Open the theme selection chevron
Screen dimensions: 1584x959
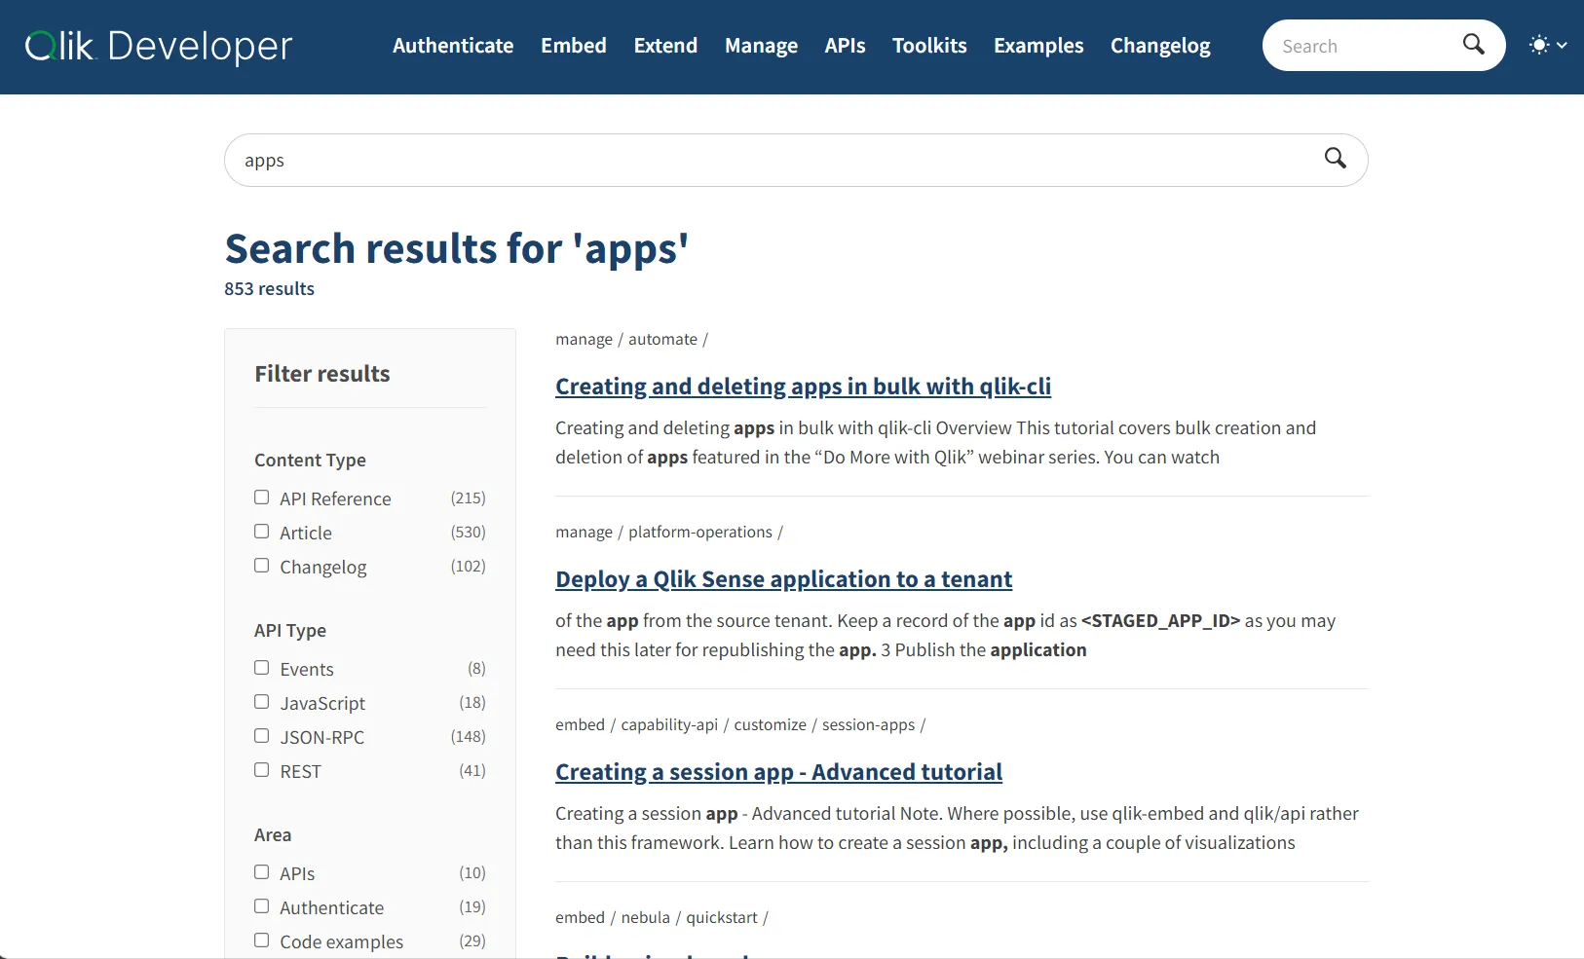1561,45
